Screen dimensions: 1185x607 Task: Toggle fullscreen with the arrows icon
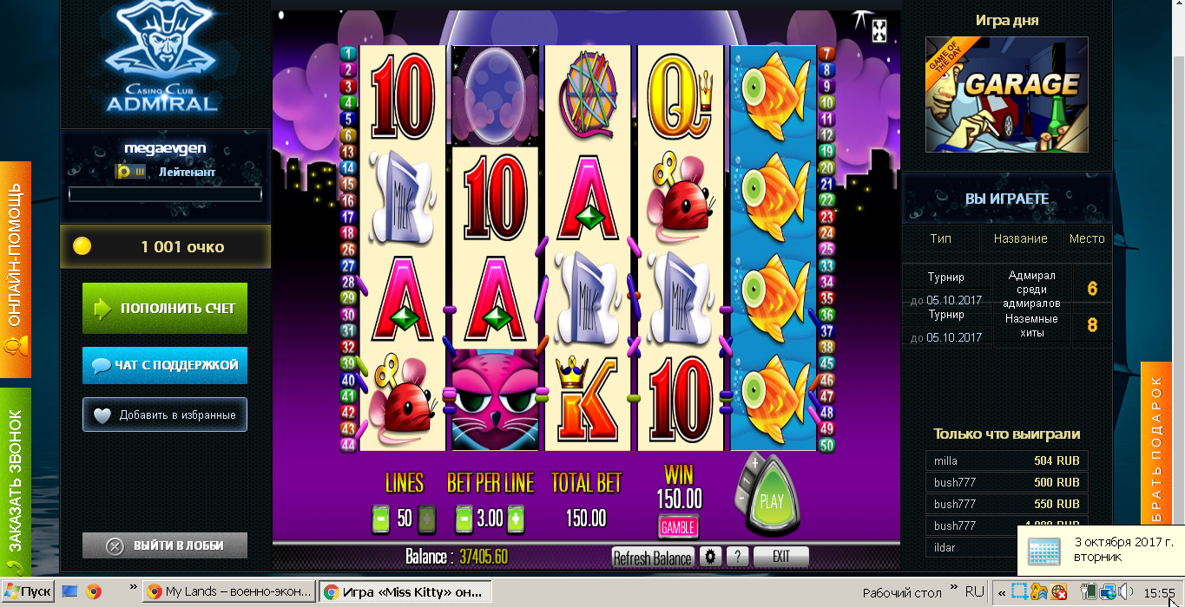[x=879, y=29]
